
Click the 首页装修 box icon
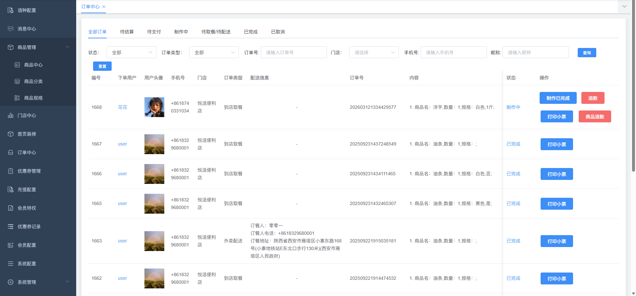11,134
